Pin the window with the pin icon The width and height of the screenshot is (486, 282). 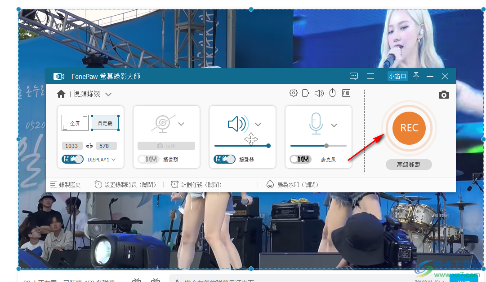point(416,76)
